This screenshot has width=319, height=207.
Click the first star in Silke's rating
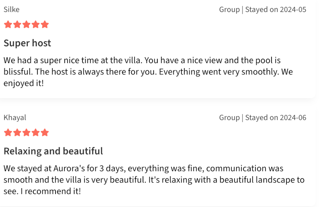[8, 24]
